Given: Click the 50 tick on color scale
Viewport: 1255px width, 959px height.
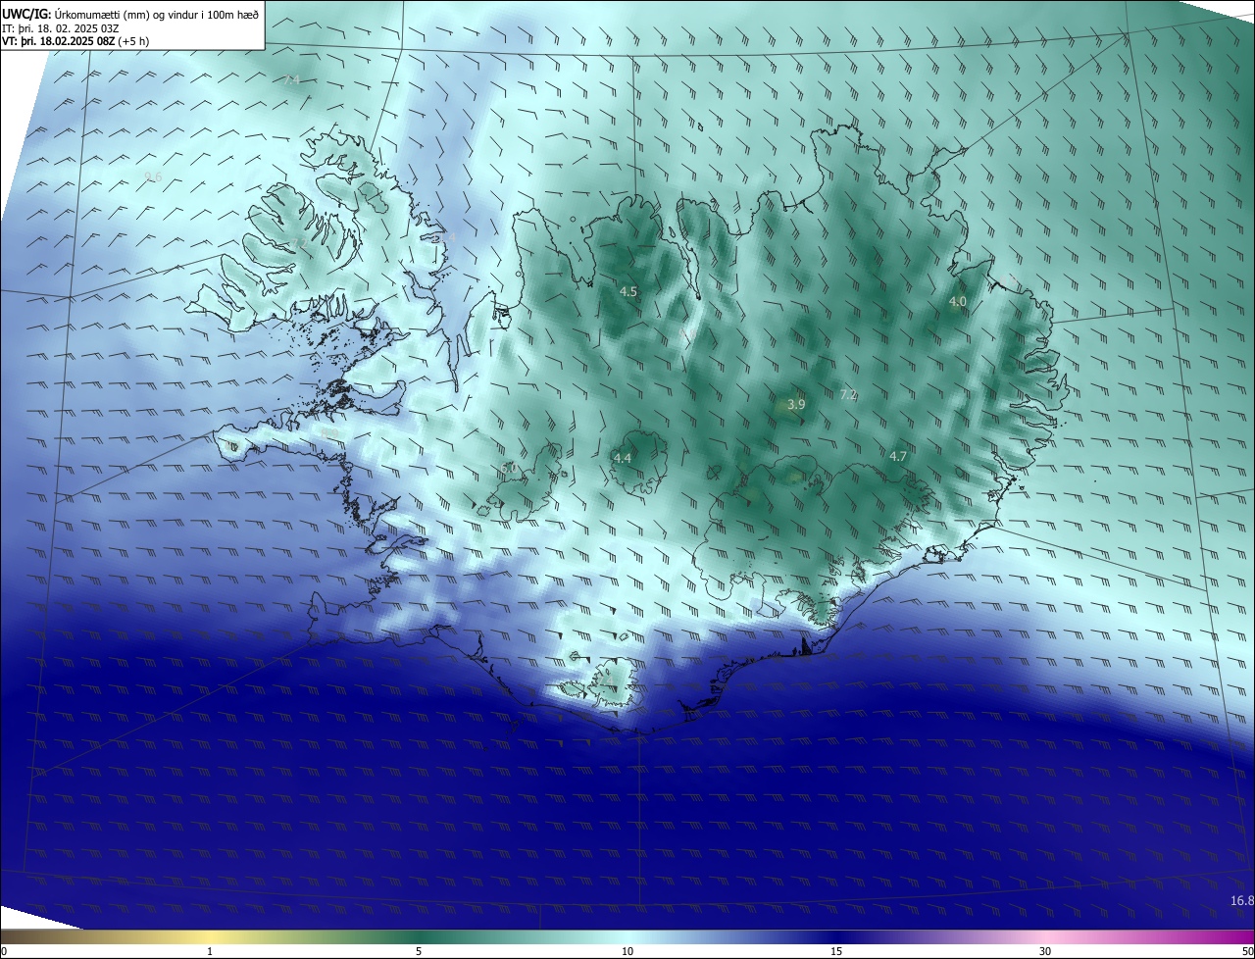Looking at the screenshot, I should 1247,951.
